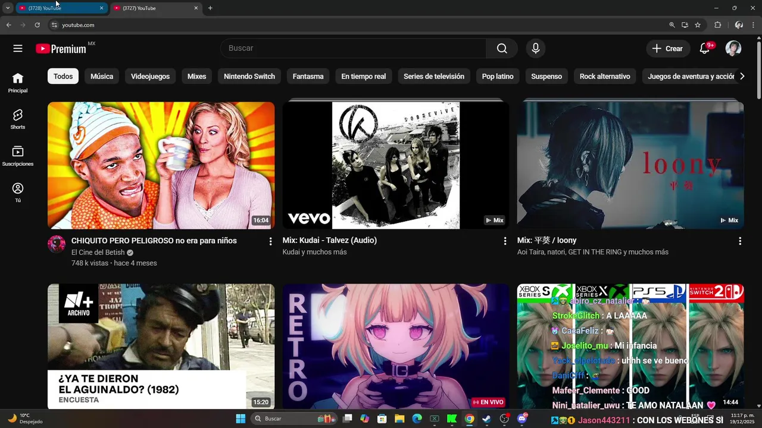The height and width of the screenshot is (428, 762).
Task: Play the CHIQUITO PERO PELIGROSO thumbnail
Action: [161, 165]
